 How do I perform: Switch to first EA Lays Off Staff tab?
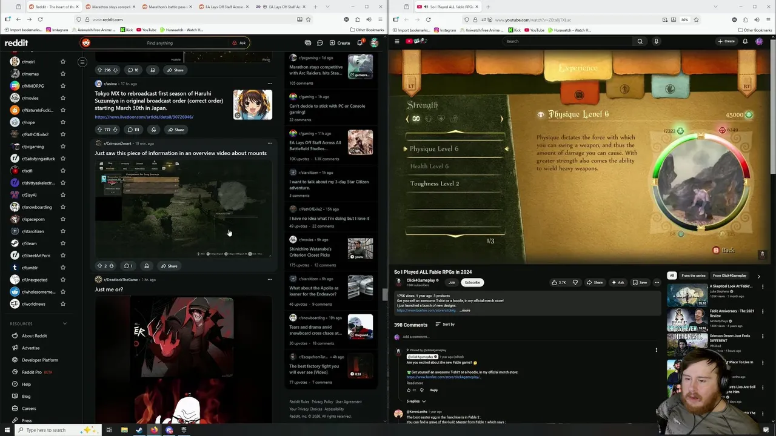(223, 7)
